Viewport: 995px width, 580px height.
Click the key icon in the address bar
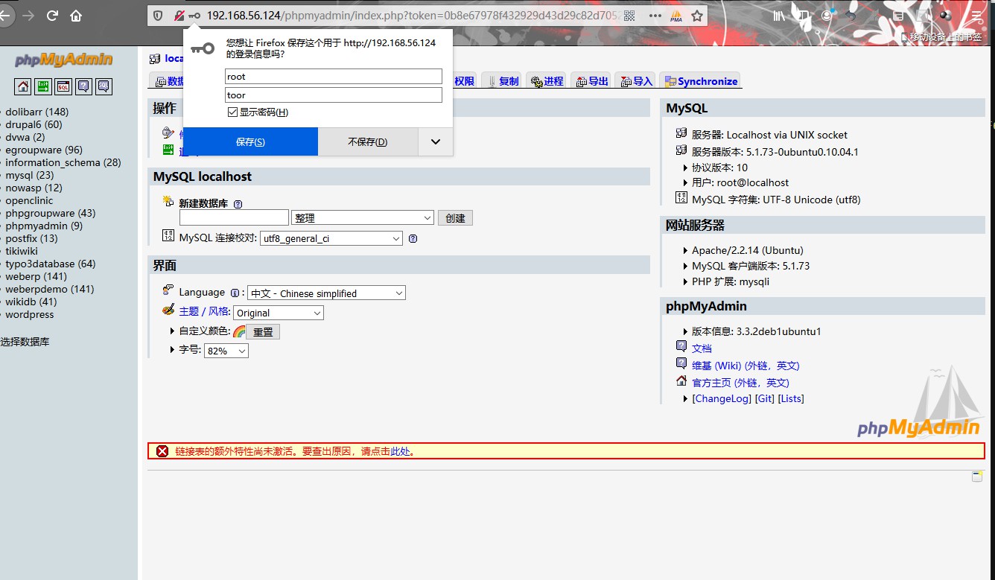194,16
